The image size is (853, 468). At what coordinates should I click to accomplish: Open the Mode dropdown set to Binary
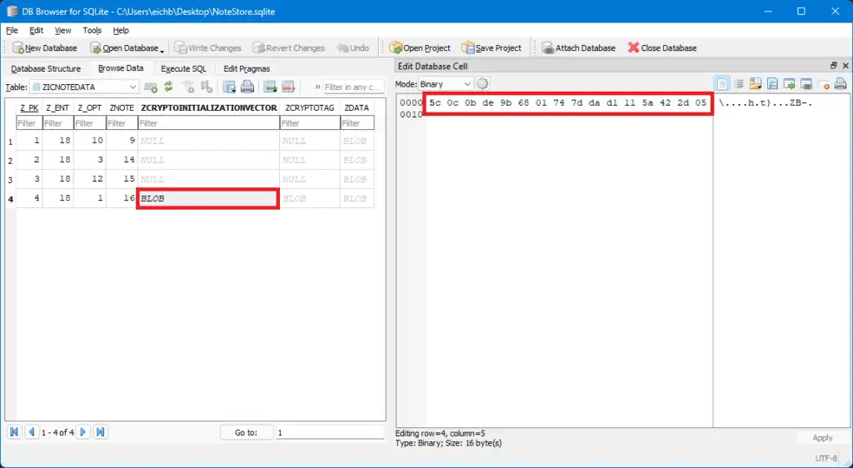pyautogui.click(x=445, y=84)
